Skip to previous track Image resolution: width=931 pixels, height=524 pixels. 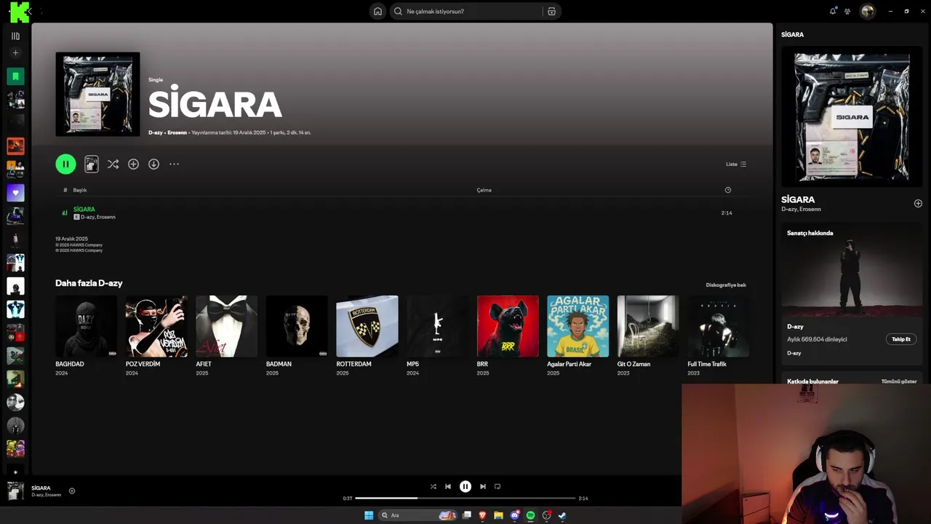448,487
